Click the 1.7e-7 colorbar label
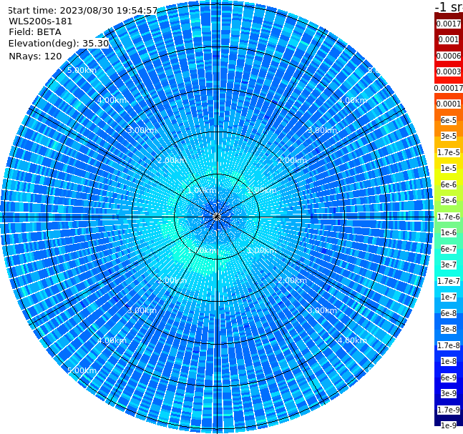 (x=449, y=281)
